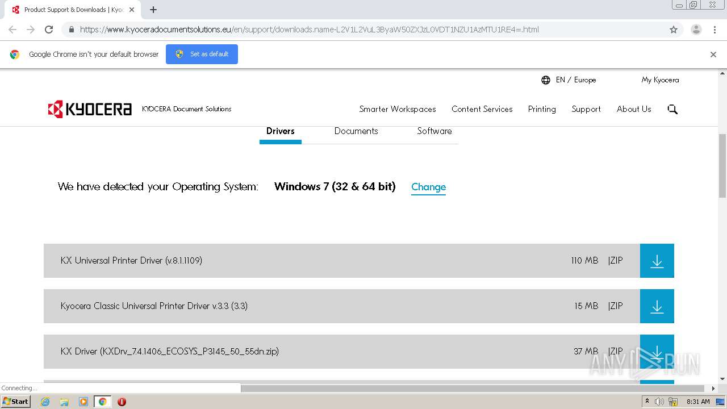The image size is (727, 409).
Task: Switch to the Documents tab
Action: click(356, 131)
